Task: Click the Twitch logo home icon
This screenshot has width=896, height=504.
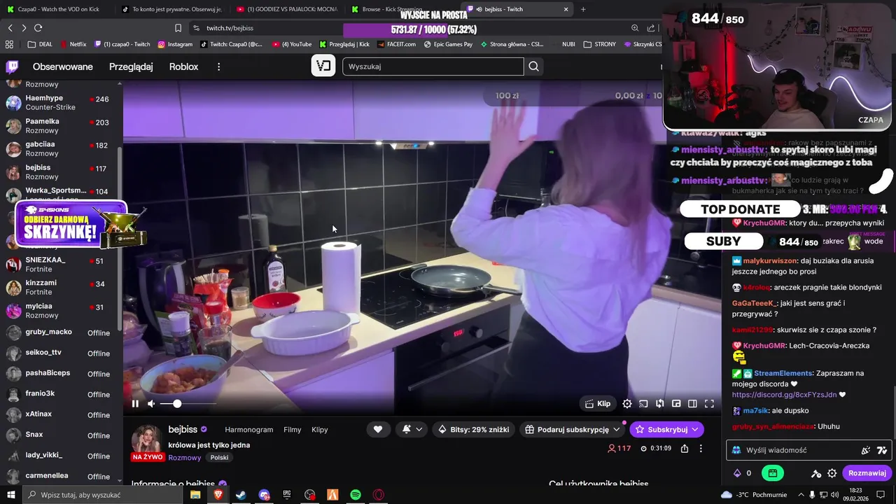Action: click(x=13, y=66)
